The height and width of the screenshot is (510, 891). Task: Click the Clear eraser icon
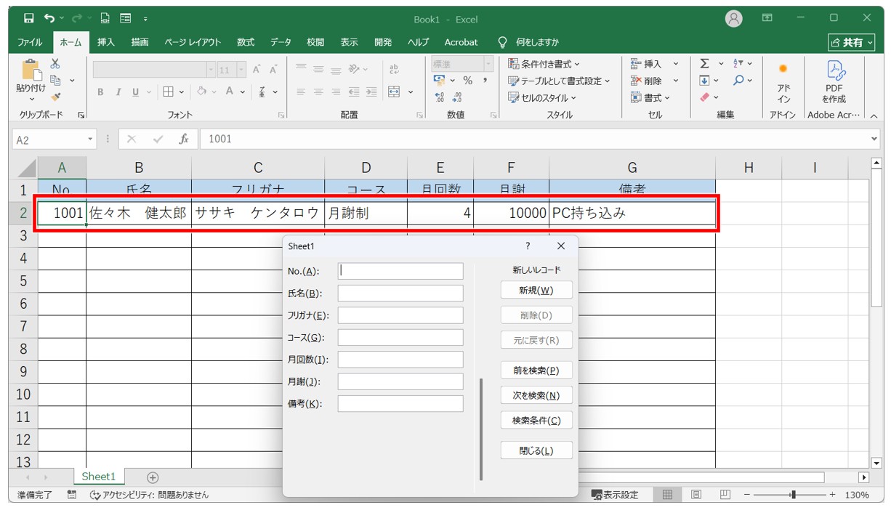pyautogui.click(x=704, y=97)
